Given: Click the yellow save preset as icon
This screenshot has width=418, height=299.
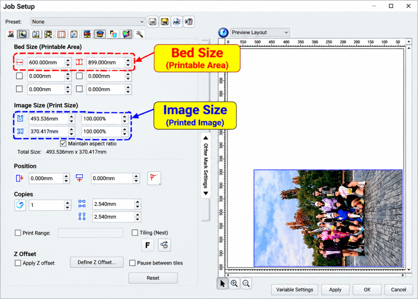Looking at the screenshot, I should point(165,22).
